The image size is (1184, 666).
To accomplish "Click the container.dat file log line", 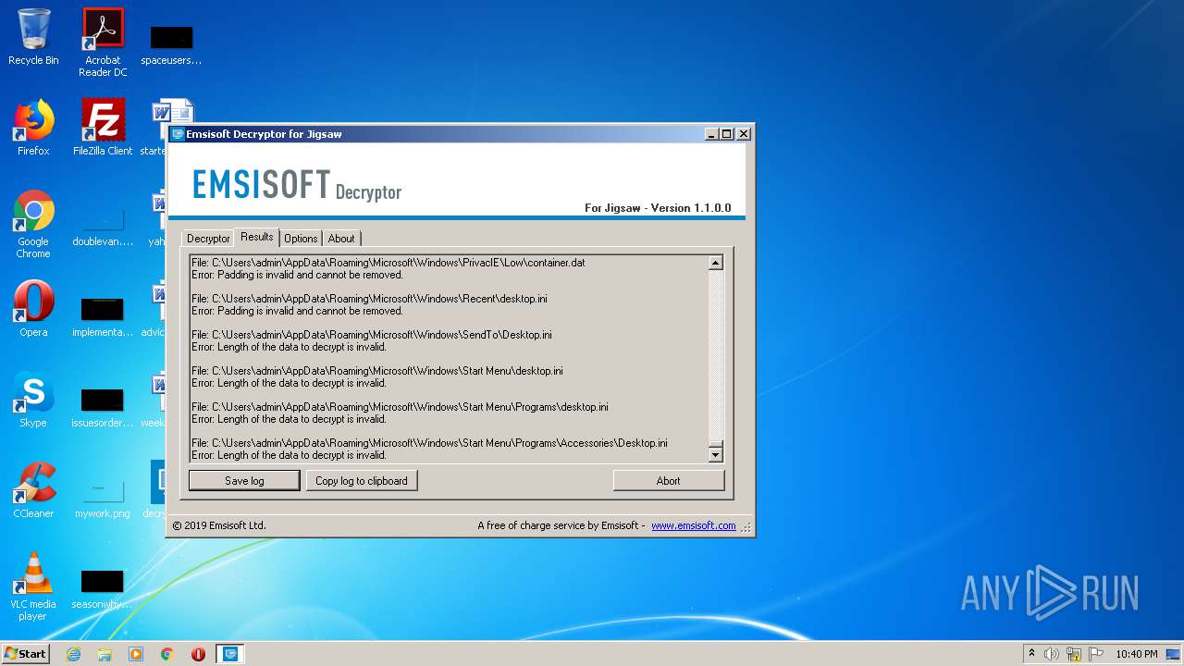I will pos(388,263).
